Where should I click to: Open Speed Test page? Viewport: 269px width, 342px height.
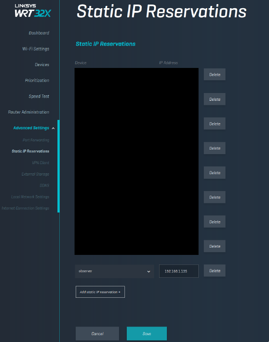(39, 96)
